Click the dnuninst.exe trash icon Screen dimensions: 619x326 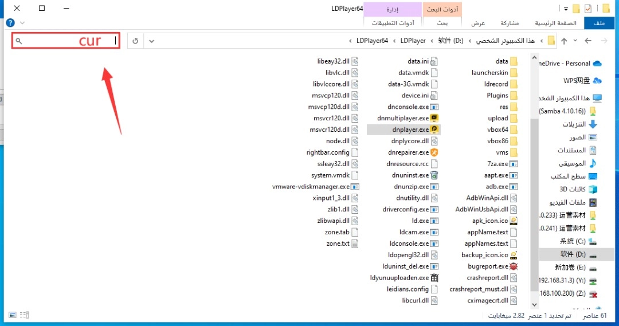click(434, 175)
